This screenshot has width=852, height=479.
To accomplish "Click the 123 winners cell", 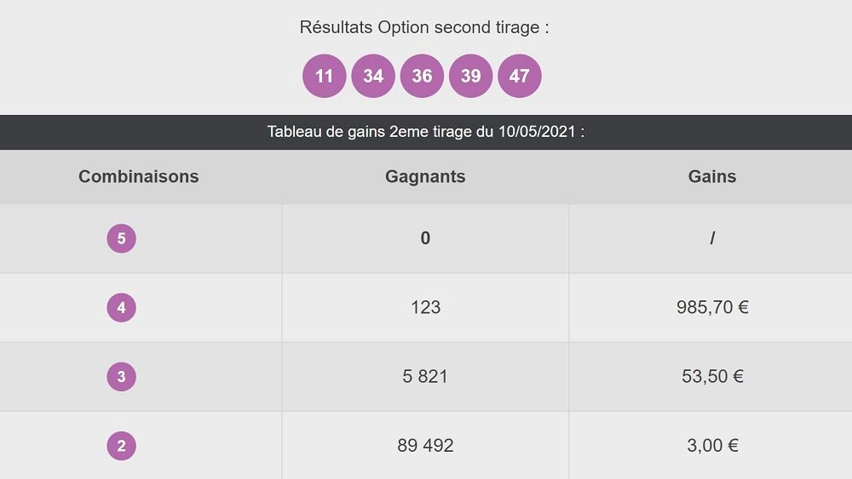I will click(425, 307).
